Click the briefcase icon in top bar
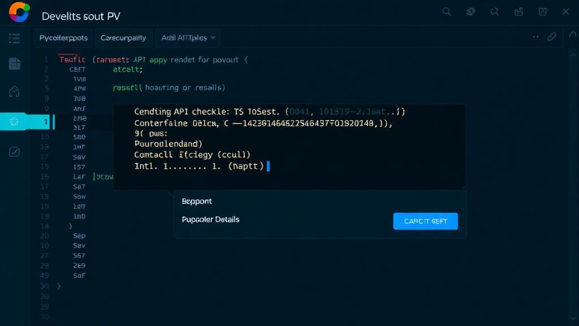 point(518,11)
